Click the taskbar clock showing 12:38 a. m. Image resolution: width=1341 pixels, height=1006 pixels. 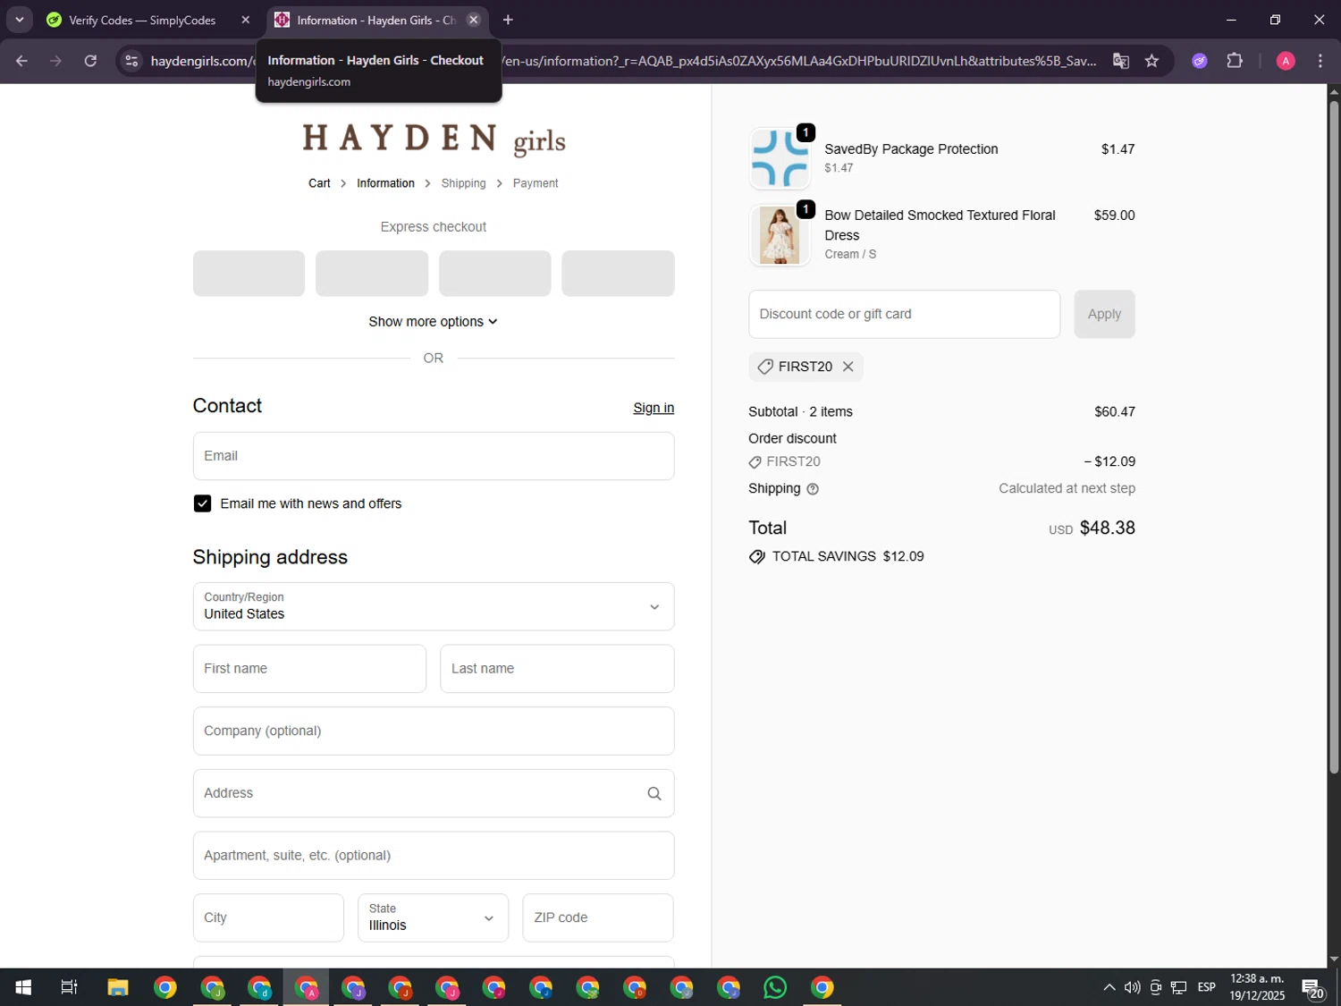1257,987
